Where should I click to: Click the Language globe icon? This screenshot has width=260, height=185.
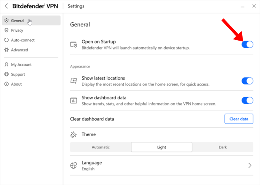pyautogui.click(x=74, y=166)
